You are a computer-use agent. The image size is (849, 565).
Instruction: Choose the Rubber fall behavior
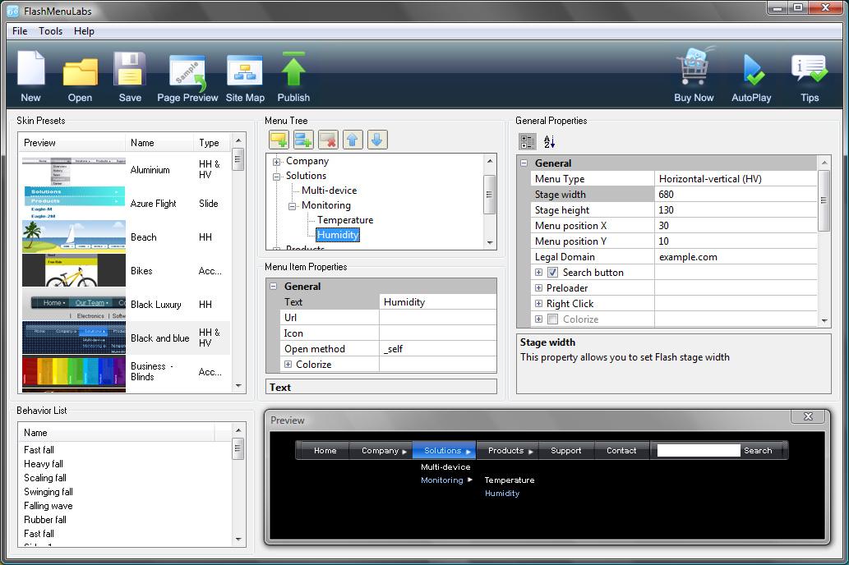coord(45,520)
